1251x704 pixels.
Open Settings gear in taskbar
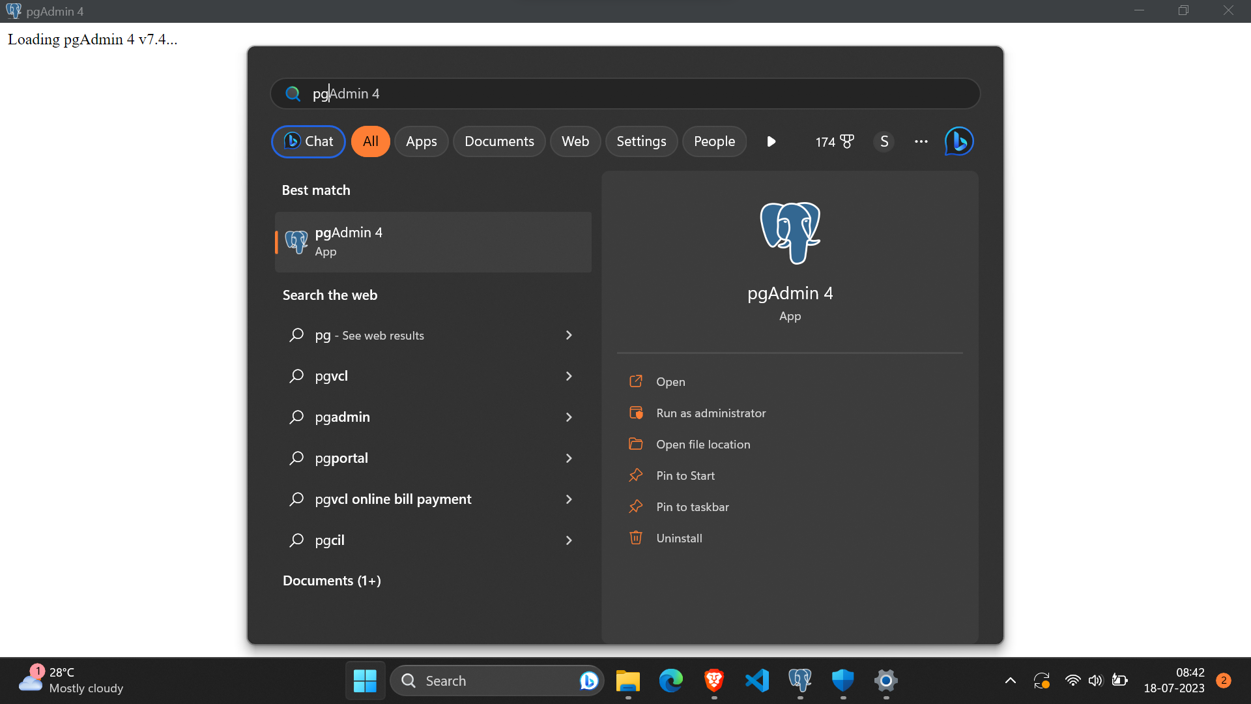tap(886, 681)
